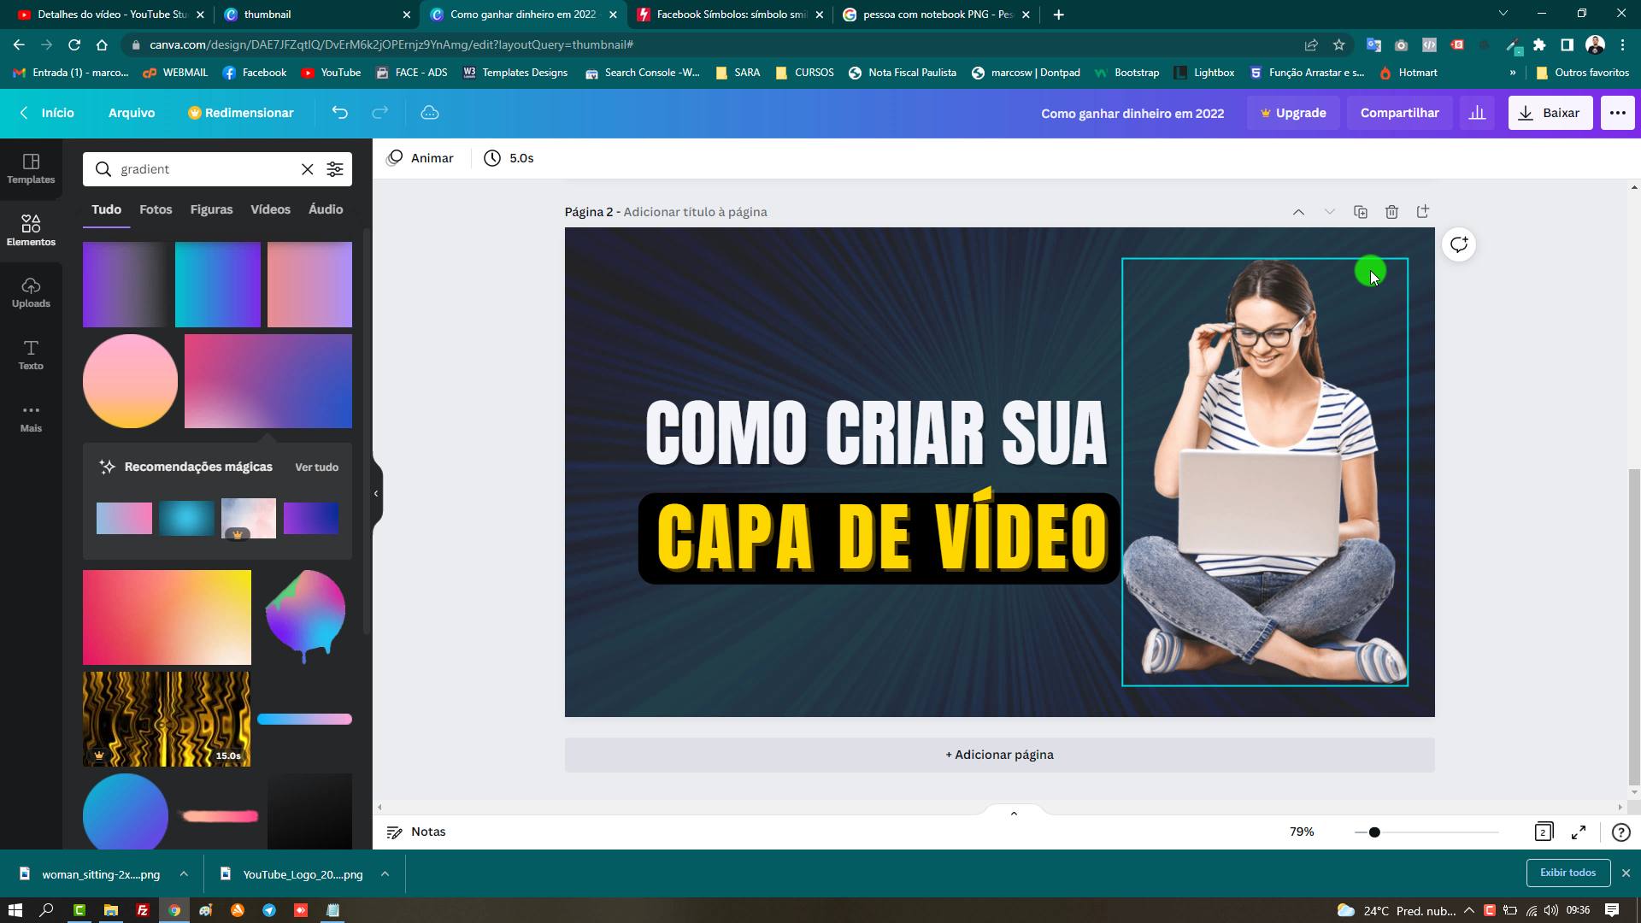The image size is (1641, 923).
Task: Open the Elementos sidebar panel
Action: tap(31, 231)
